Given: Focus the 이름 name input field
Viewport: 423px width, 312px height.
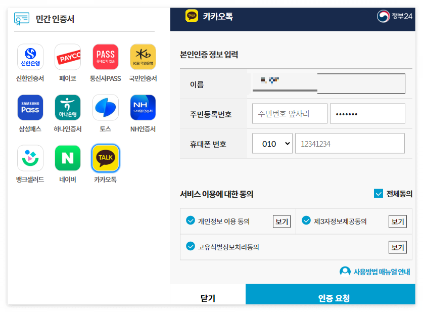Looking at the screenshot, I should 328,83.
